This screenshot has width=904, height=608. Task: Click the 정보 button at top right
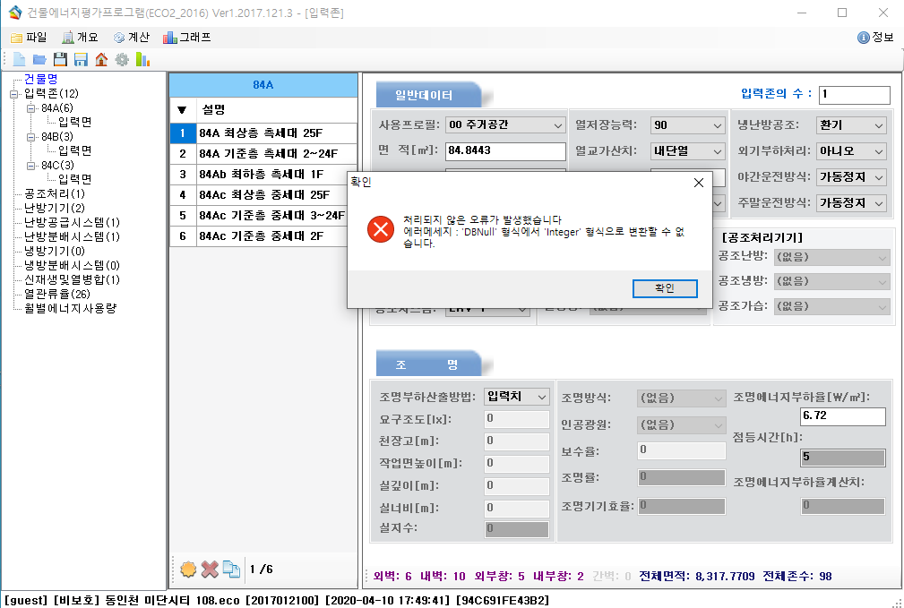(875, 38)
